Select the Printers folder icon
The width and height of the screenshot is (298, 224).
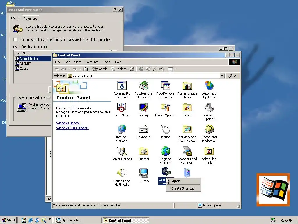pyautogui.click(x=143, y=154)
